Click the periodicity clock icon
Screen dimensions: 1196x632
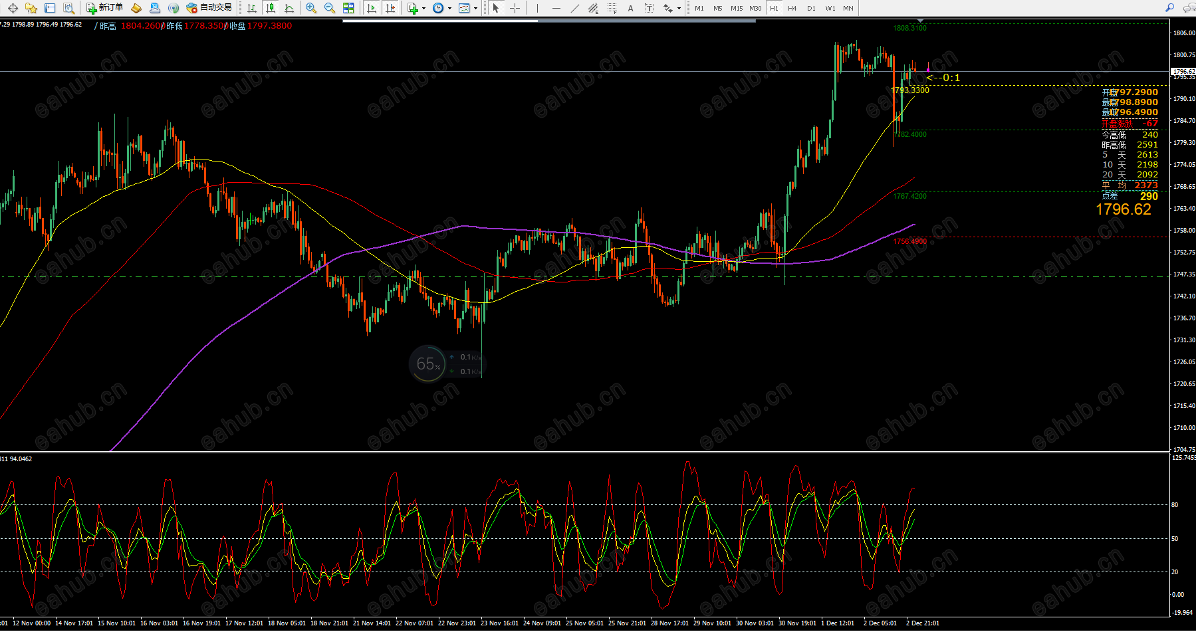[x=438, y=8]
